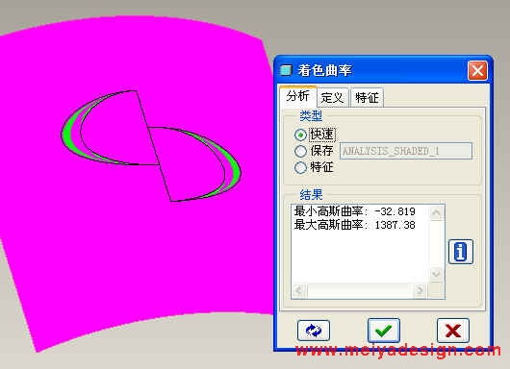Click the 最大高斯曲率: 1387.38 line
The width and height of the screenshot is (510, 369).
354,225
